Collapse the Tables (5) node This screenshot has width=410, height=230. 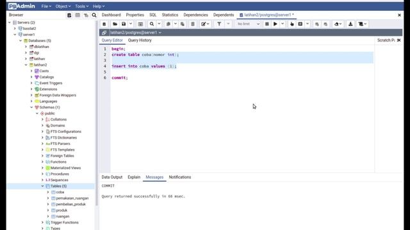coord(42,186)
